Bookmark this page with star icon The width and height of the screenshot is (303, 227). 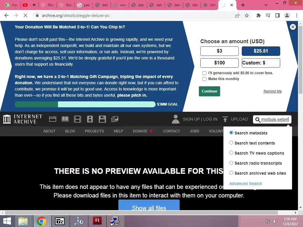pyautogui.click(x=247, y=15)
